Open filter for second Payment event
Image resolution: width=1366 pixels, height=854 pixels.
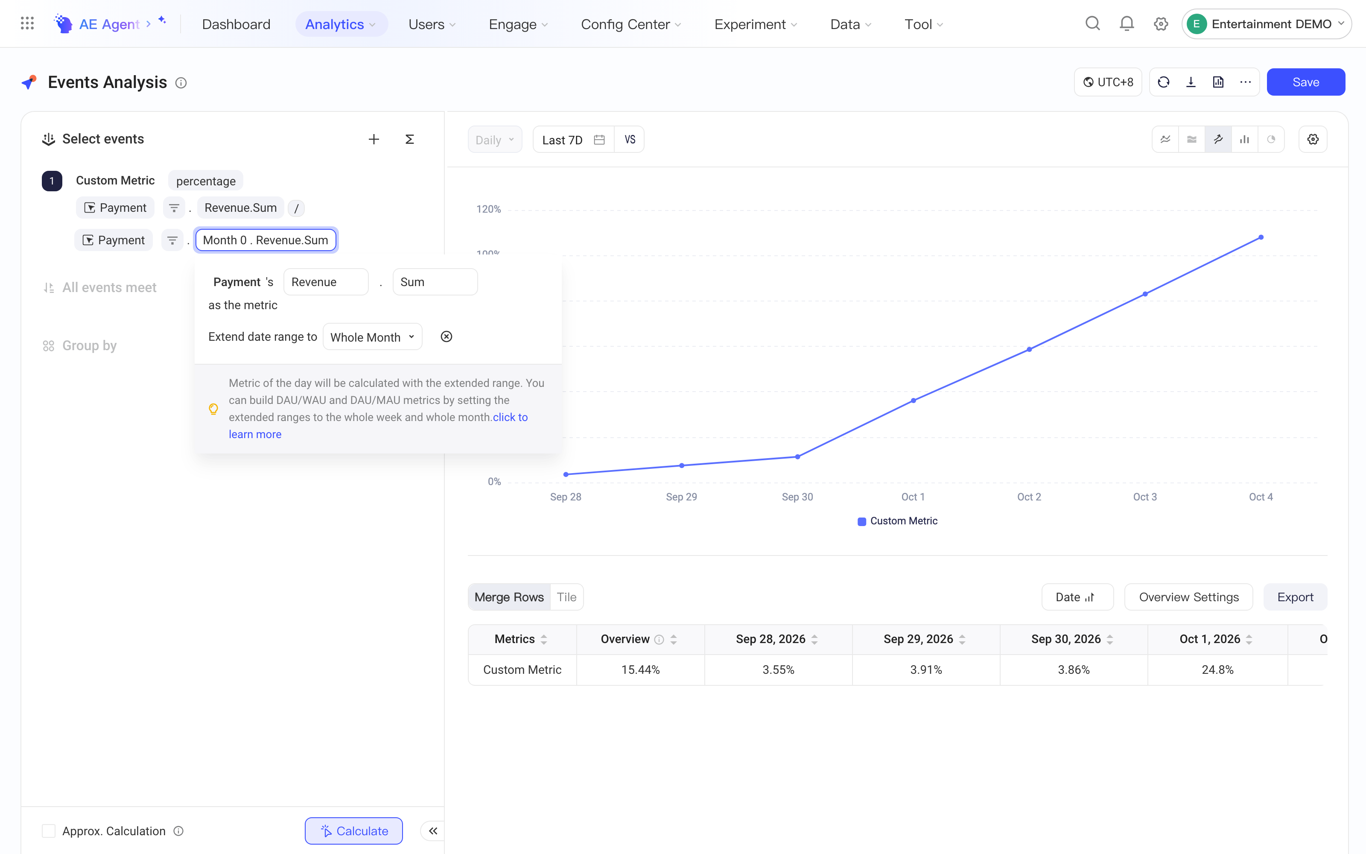click(x=172, y=240)
